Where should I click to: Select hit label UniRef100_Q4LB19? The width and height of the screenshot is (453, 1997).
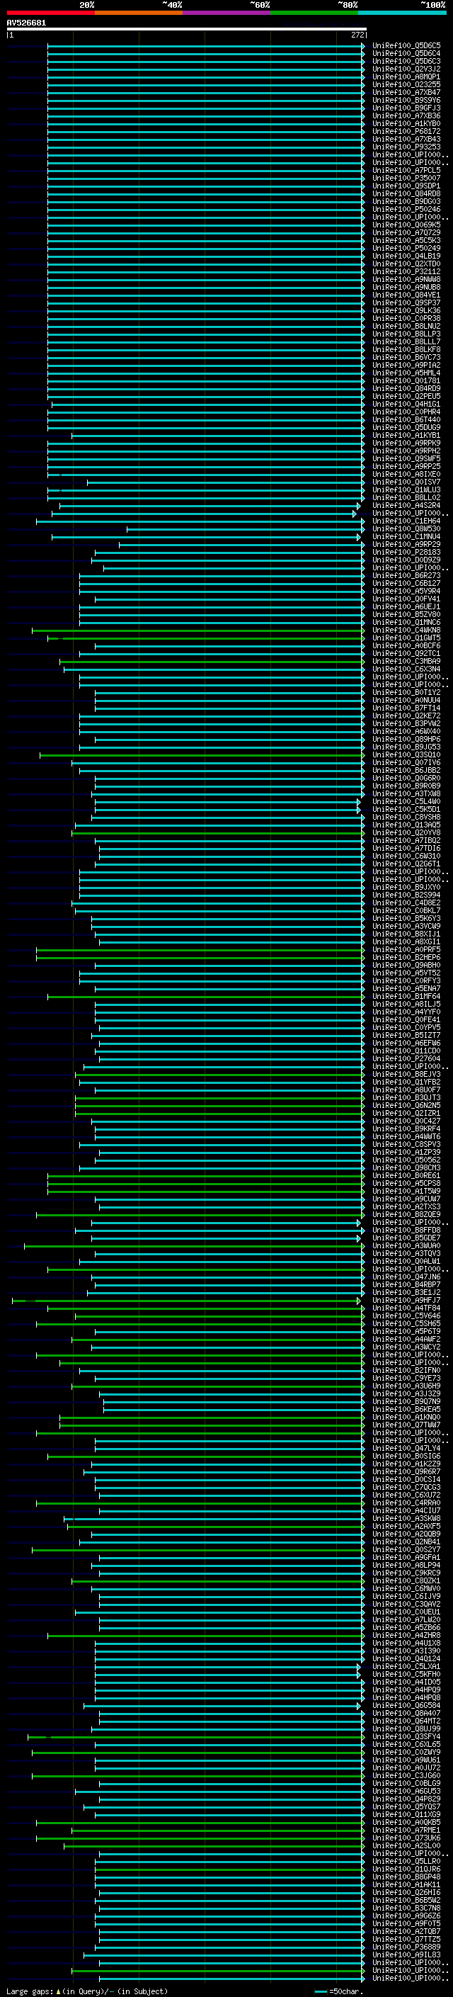click(x=406, y=256)
